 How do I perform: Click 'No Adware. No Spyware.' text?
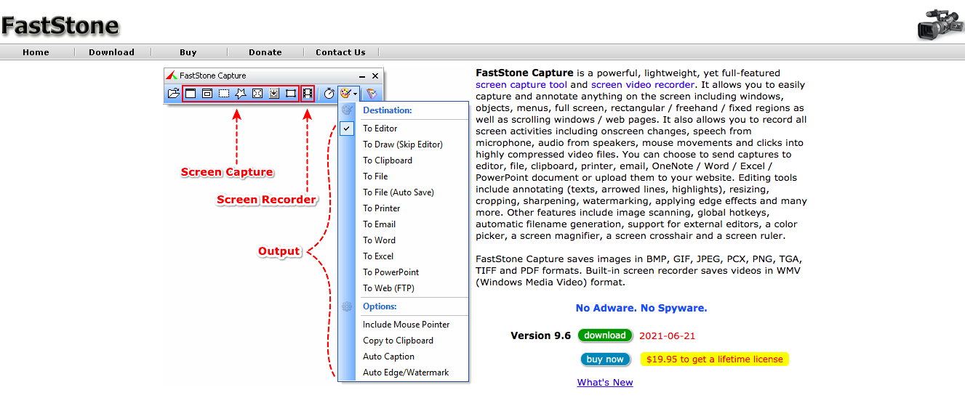click(641, 308)
